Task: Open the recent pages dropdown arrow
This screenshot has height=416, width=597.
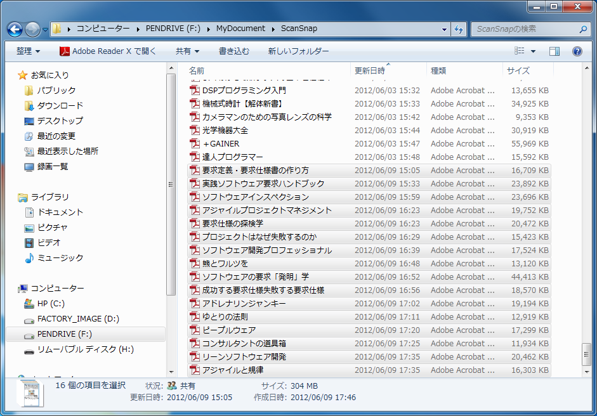Action: tap(45, 30)
